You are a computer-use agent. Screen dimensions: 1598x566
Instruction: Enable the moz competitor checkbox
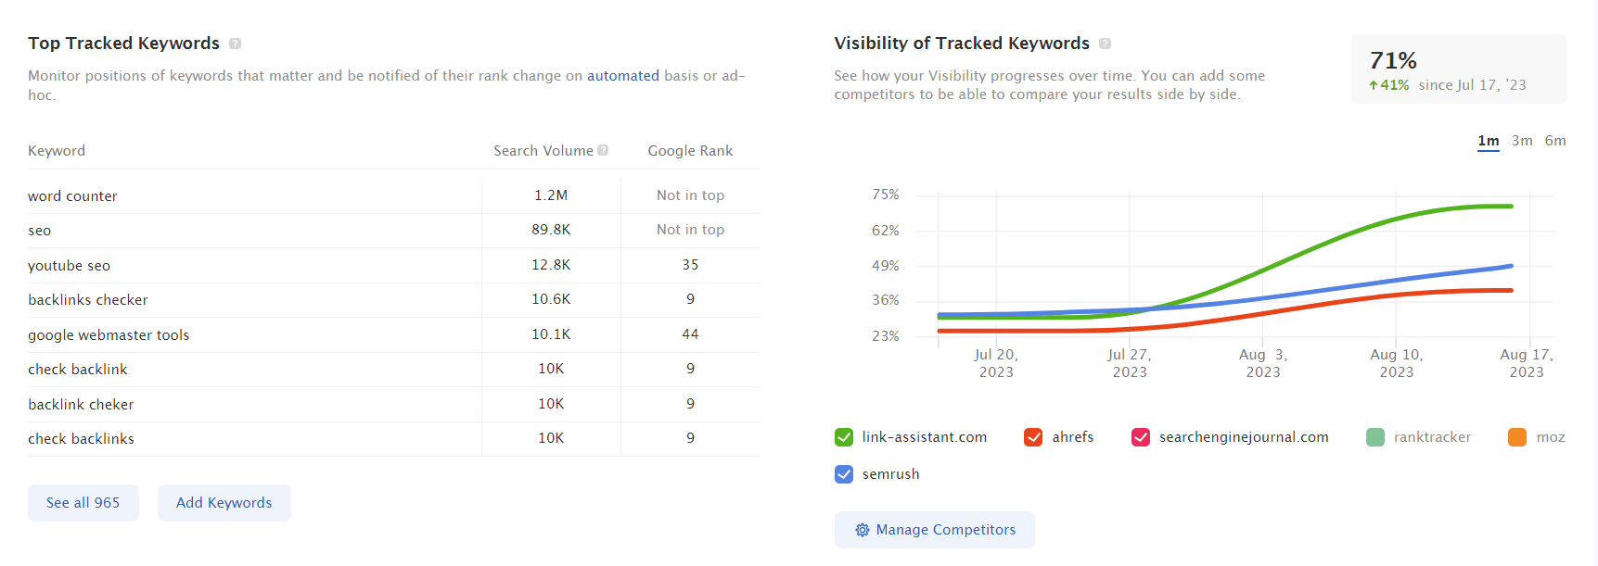[x=1517, y=436]
